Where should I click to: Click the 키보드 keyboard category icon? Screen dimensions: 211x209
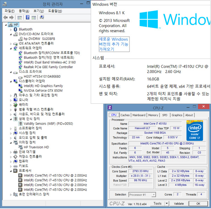tap(15, 166)
